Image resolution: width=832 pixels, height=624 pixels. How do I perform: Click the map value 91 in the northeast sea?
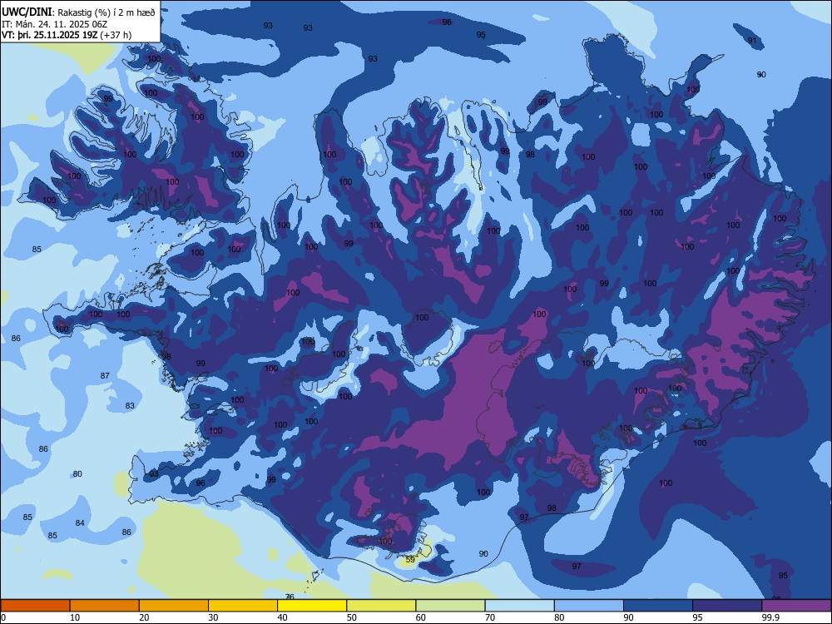[x=752, y=40]
